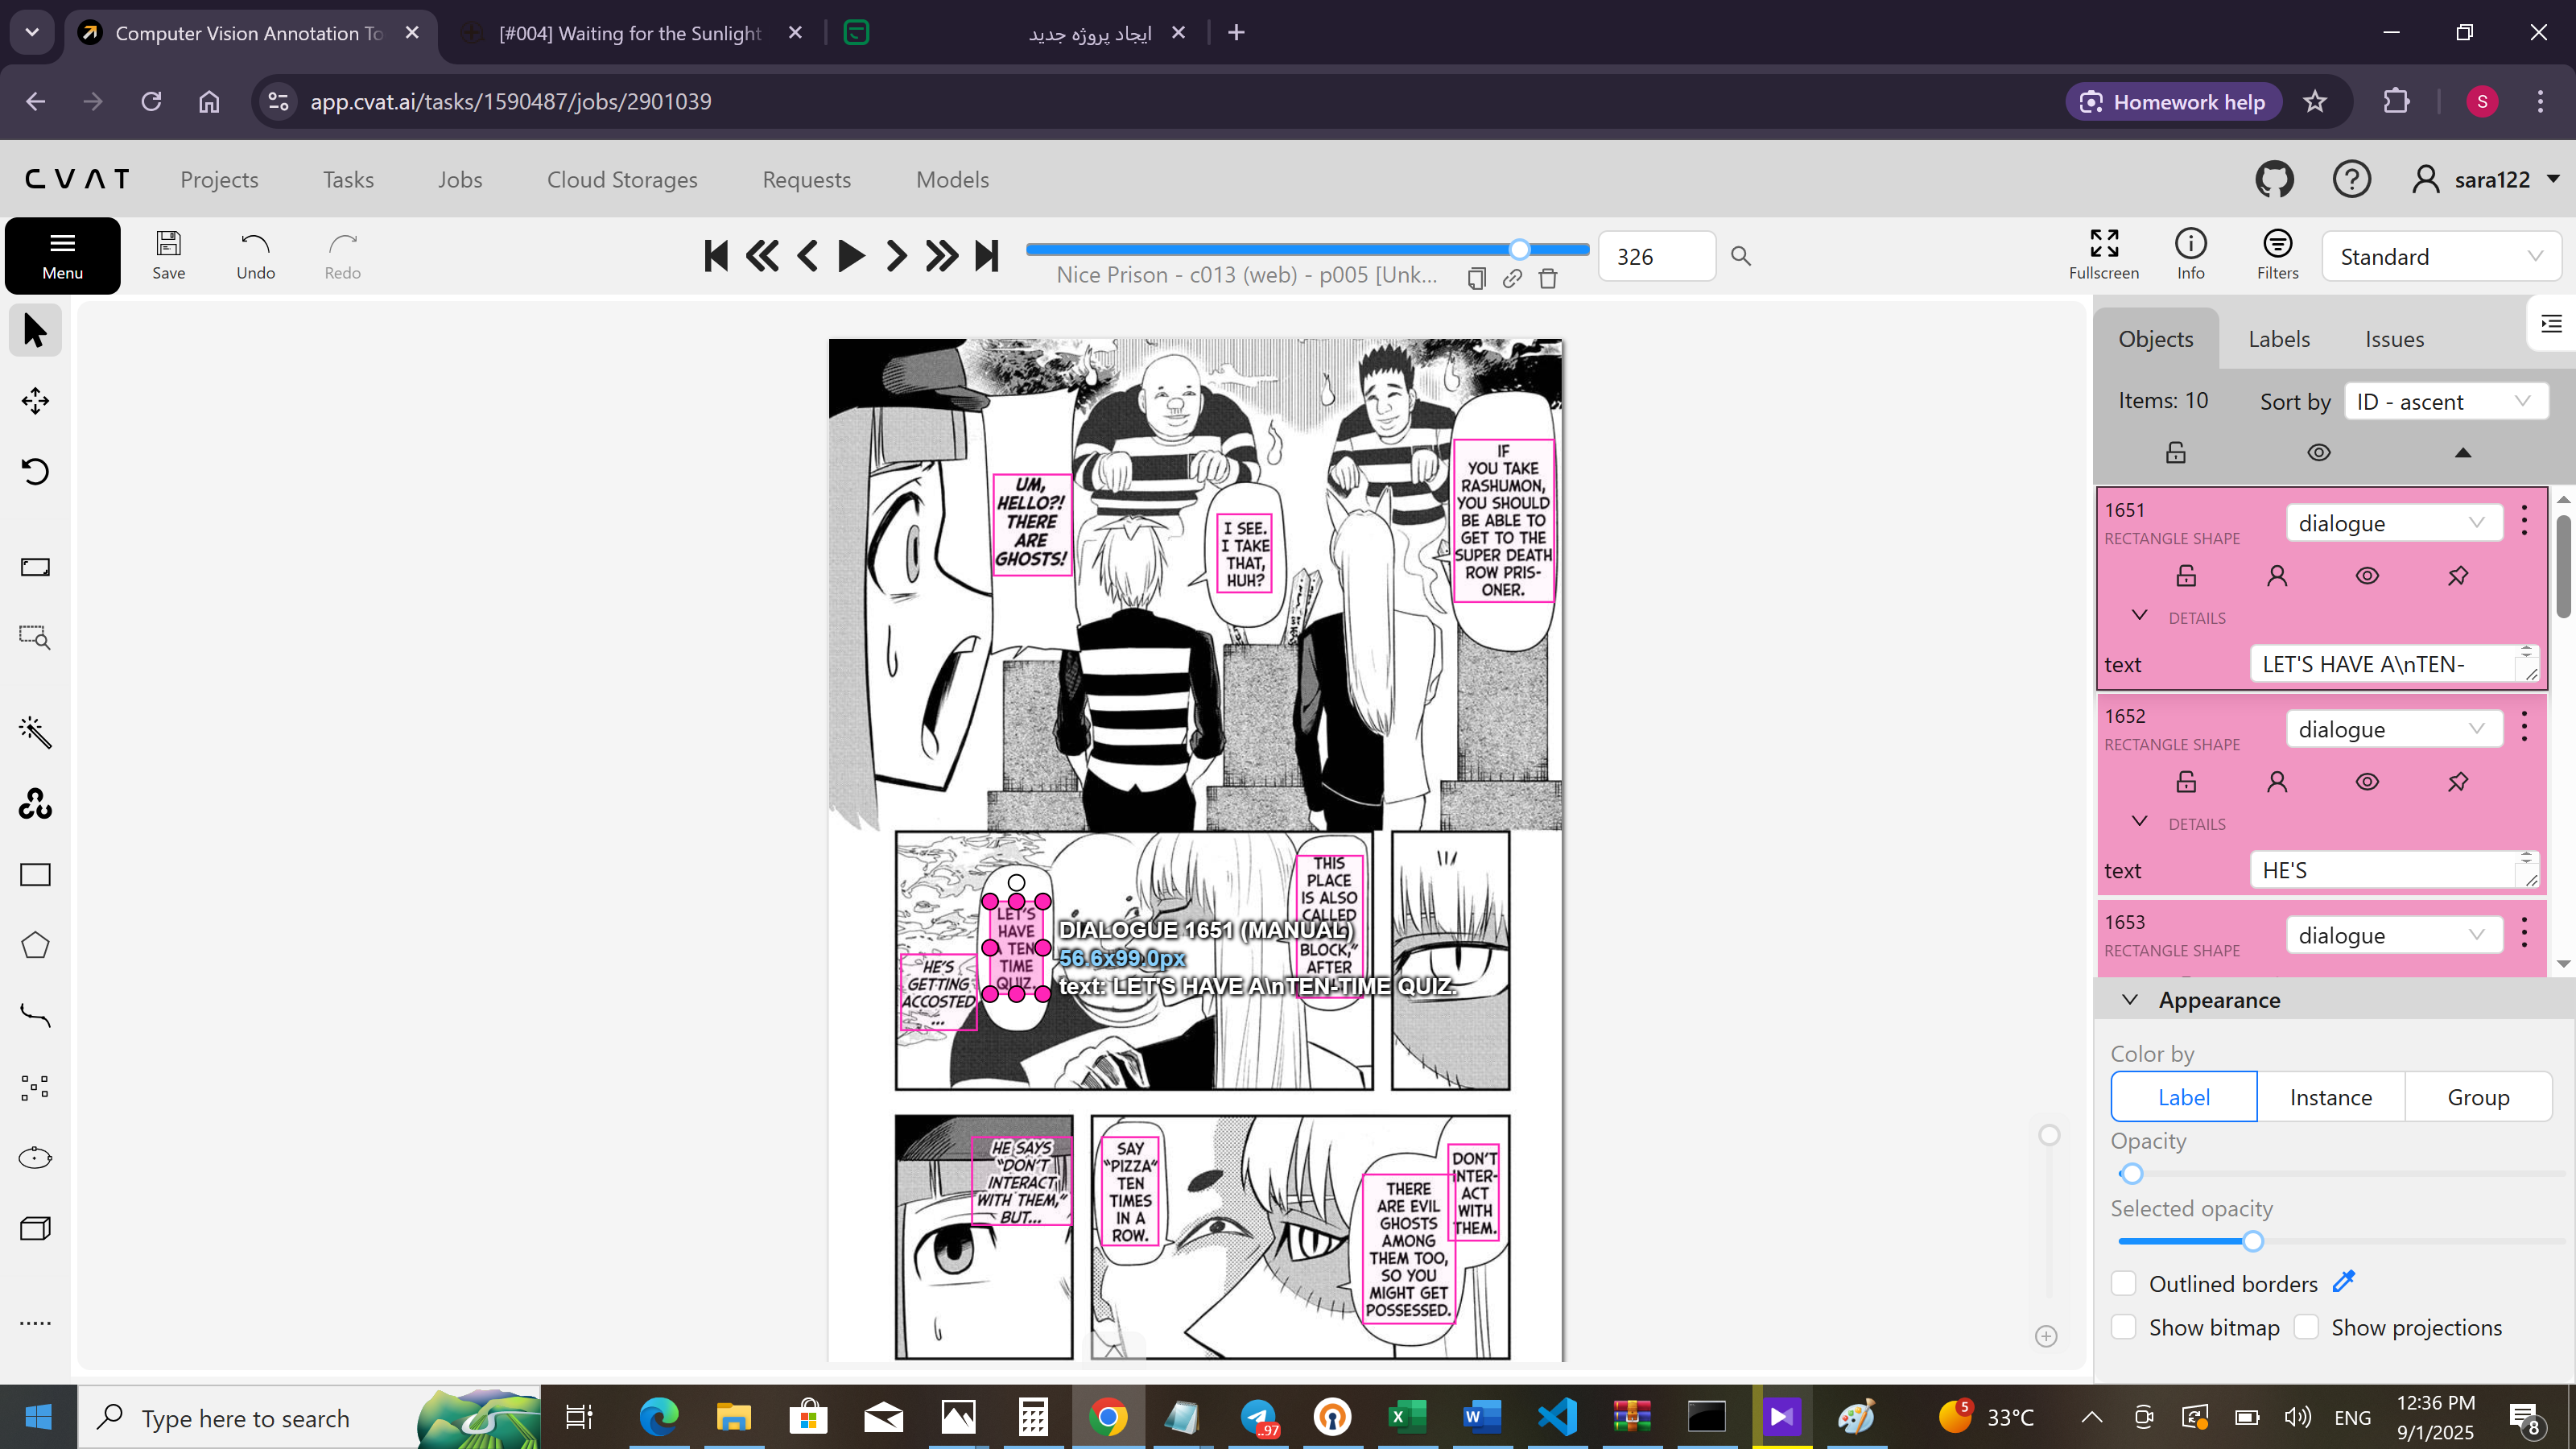Open Cloud Storages page
Screen dimensions: 2576x1449
(622, 180)
